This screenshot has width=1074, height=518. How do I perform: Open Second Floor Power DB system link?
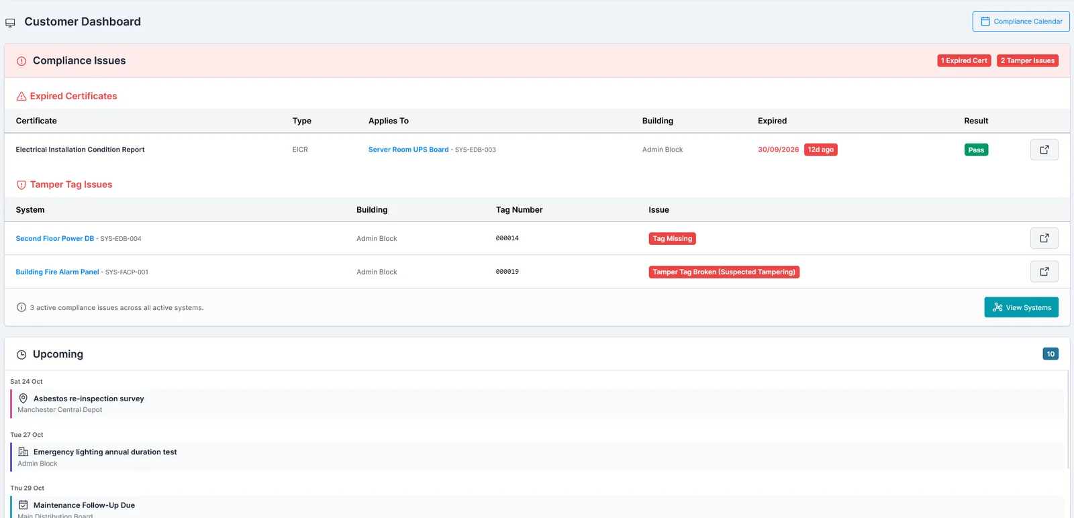[55, 239]
